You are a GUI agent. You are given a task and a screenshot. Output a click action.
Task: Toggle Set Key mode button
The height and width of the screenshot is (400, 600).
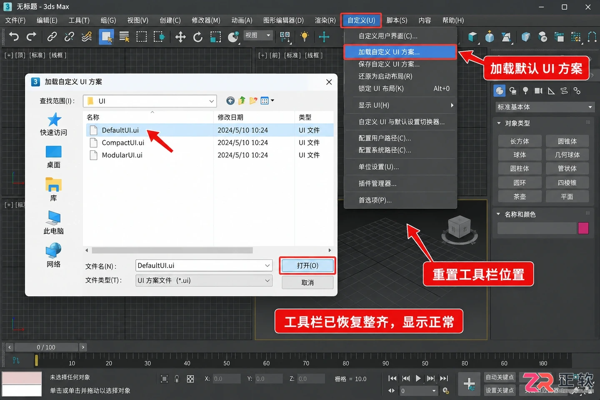500,390
